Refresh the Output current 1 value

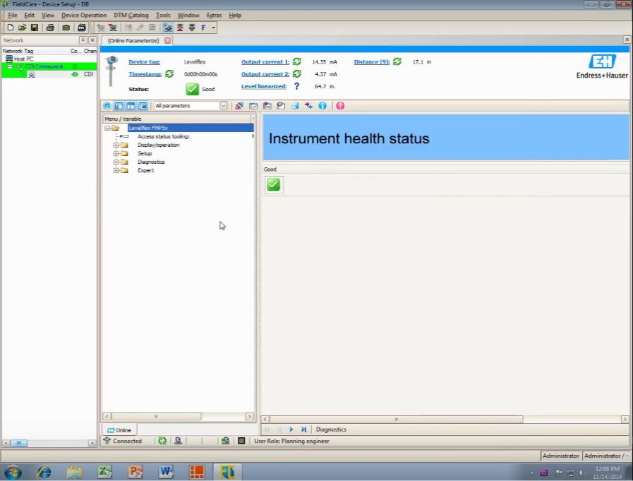[x=296, y=61]
